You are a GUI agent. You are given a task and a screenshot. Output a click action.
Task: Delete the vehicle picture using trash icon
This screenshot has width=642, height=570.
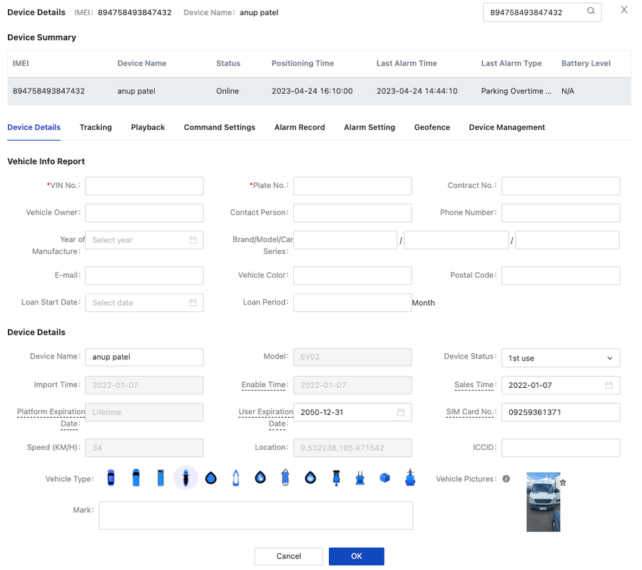click(563, 483)
